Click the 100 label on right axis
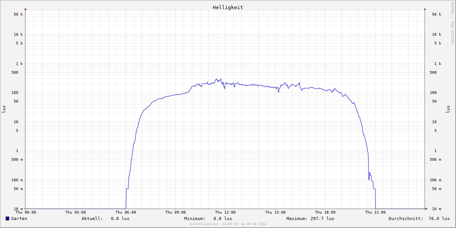The width and height of the screenshot is (456, 228). pyautogui.click(x=433, y=93)
